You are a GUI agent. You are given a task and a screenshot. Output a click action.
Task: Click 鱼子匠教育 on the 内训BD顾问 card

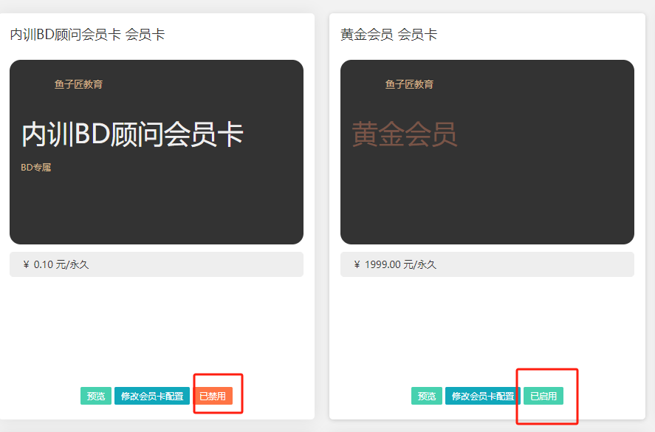click(x=78, y=84)
